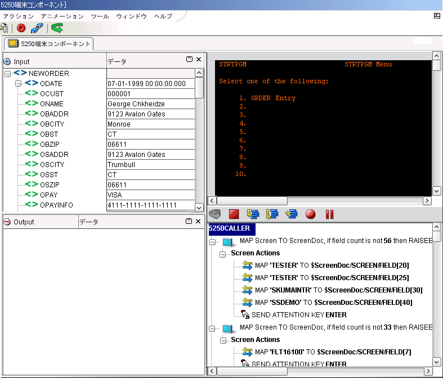Image resolution: width=443 pixels, height=378 pixels.
Task: Click the green return arrow toolbar icon
Action: [57, 28]
